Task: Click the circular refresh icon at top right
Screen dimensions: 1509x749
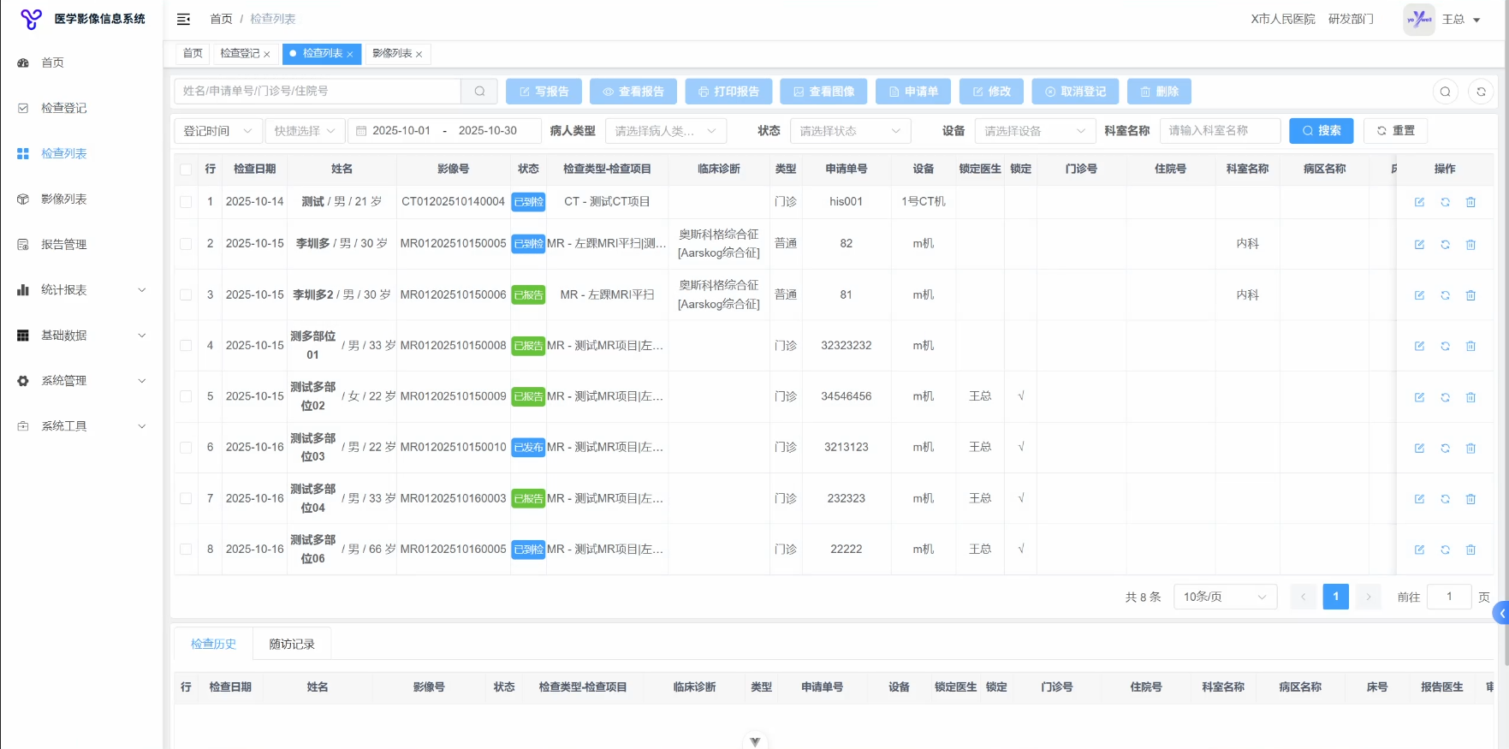Action: (x=1481, y=92)
